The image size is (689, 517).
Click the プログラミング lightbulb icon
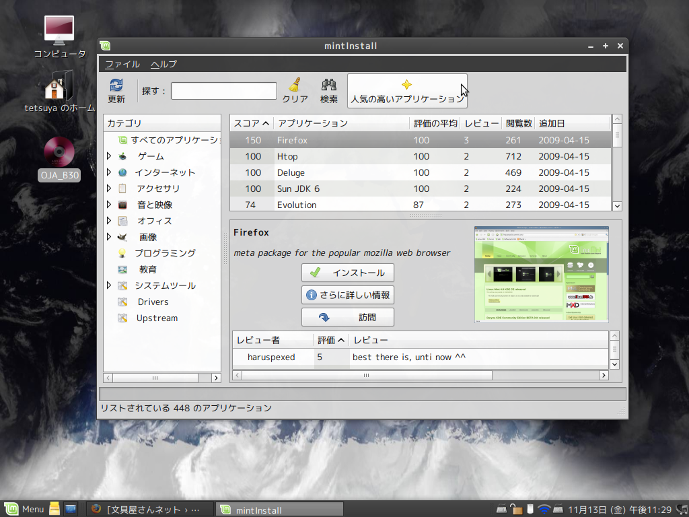(x=122, y=253)
